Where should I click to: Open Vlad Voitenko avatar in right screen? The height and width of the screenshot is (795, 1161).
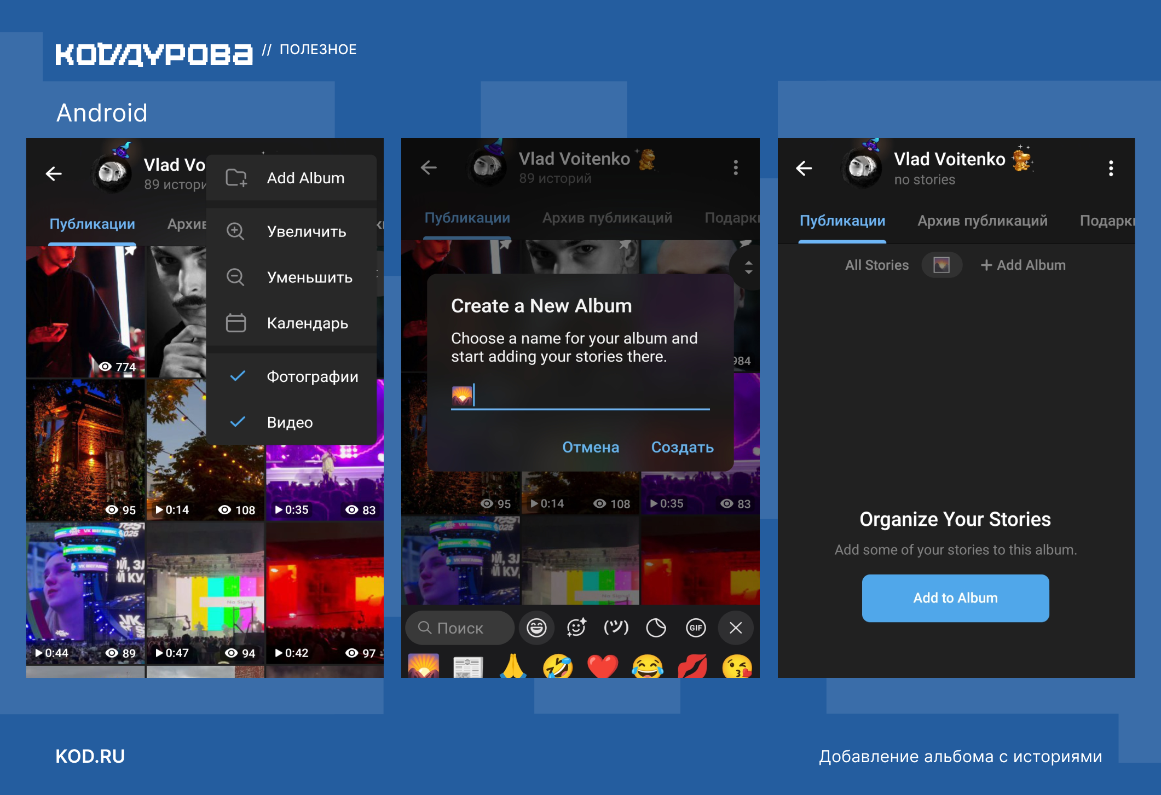[x=862, y=166]
